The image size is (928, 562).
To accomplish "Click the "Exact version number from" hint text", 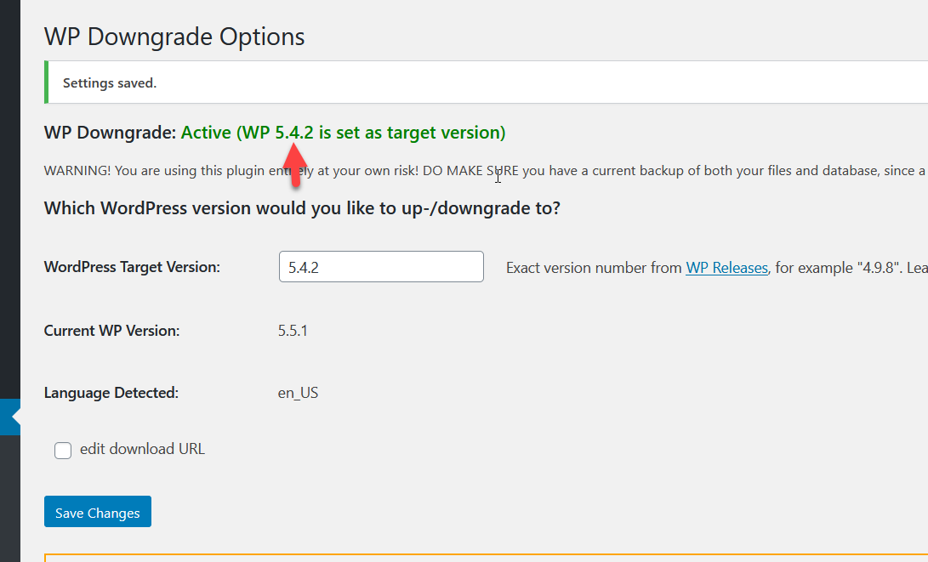I will (594, 268).
